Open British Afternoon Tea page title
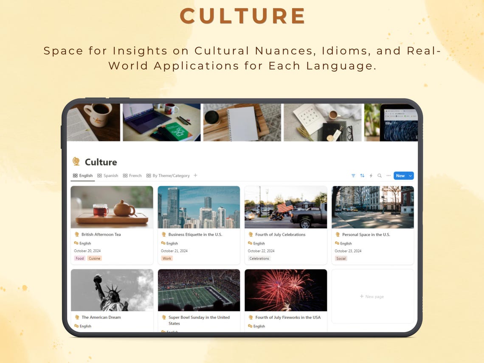484x363 pixels. (101, 235)
